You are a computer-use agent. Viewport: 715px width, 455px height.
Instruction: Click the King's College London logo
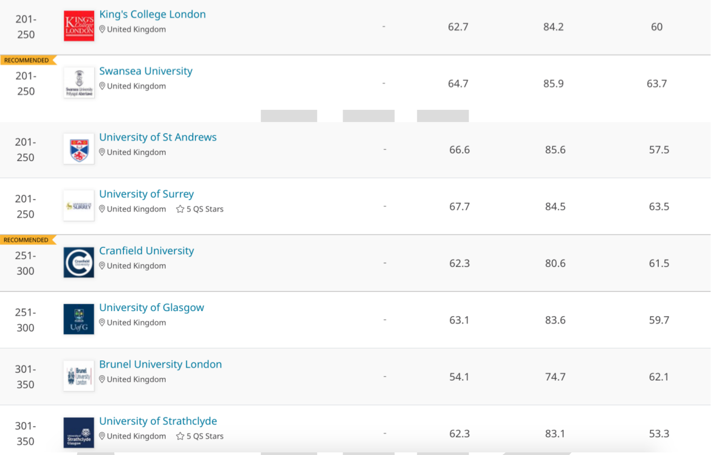79,26
